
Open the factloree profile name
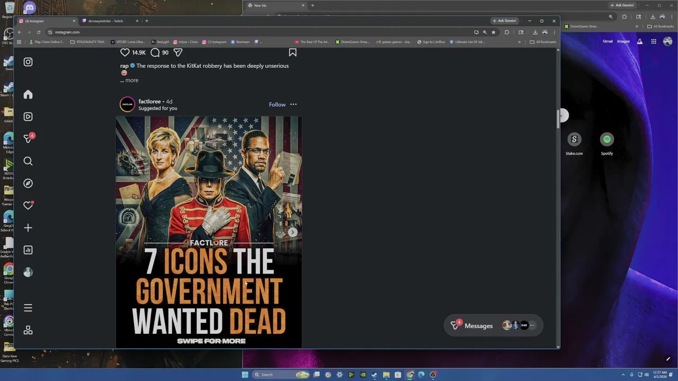pyautogui.click(x=149, y=101)
